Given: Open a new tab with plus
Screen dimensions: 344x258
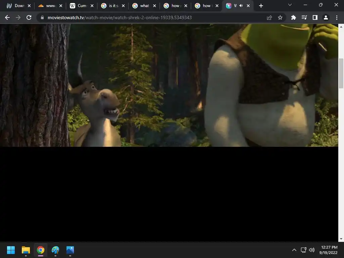Looking at the screenshot, I should (x=261, y=6).
